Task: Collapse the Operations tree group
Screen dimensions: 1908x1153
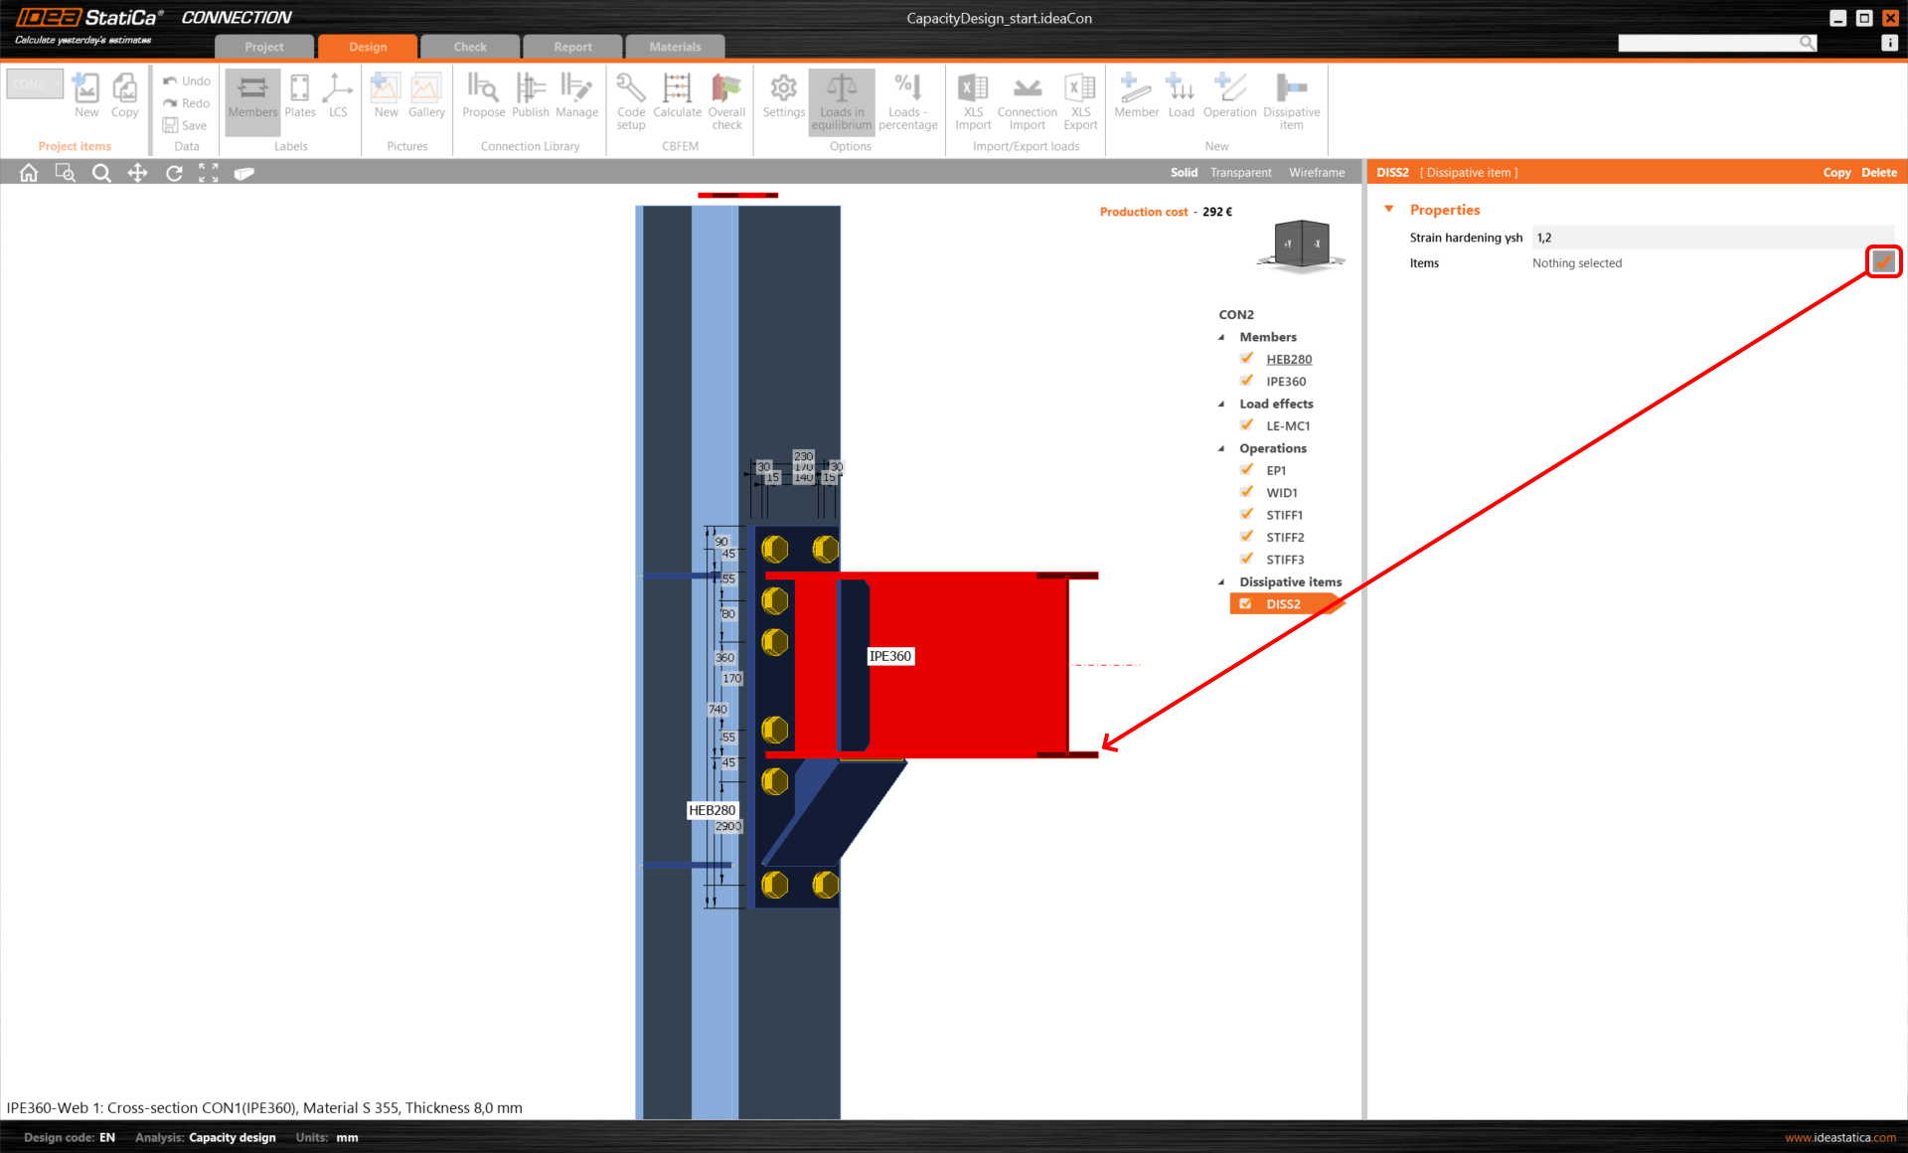Action: click(x=1221, y=448)
